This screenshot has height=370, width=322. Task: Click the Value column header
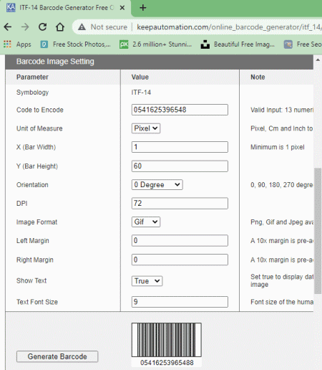tap(140, 77)
